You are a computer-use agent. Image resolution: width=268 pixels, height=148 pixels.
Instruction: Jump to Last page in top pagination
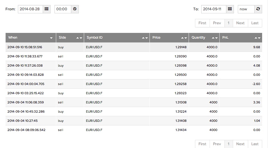[255, 23]
